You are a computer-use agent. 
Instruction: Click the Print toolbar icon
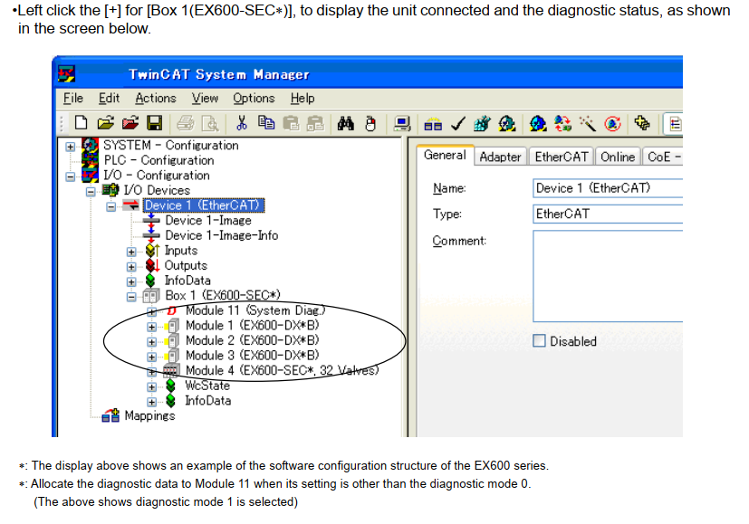point(186,124)
